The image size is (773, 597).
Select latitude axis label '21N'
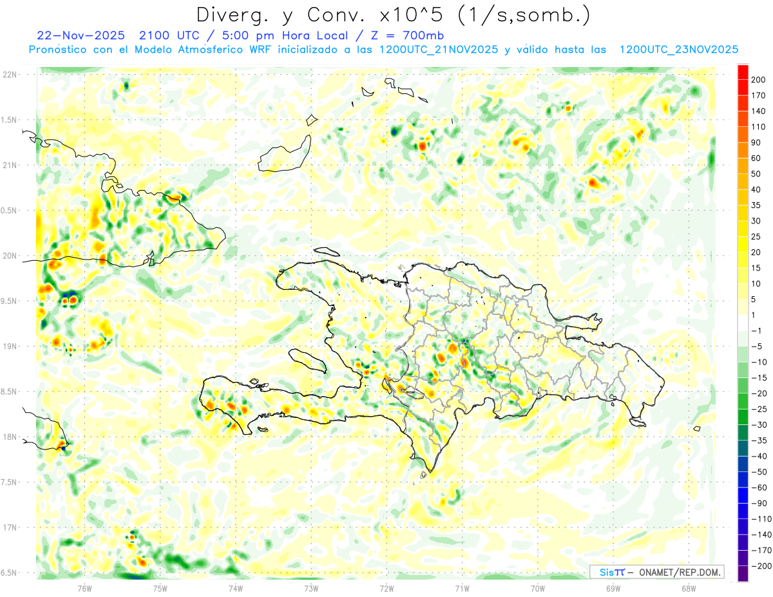coord(10,165)
